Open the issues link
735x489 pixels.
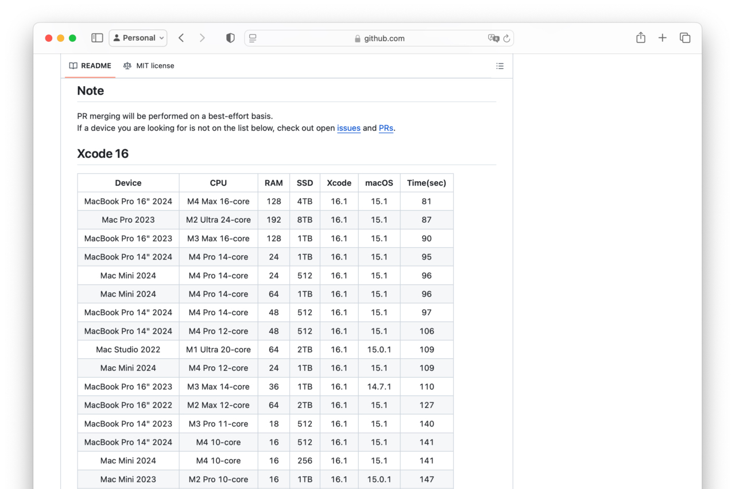click(x=349, y=128)
